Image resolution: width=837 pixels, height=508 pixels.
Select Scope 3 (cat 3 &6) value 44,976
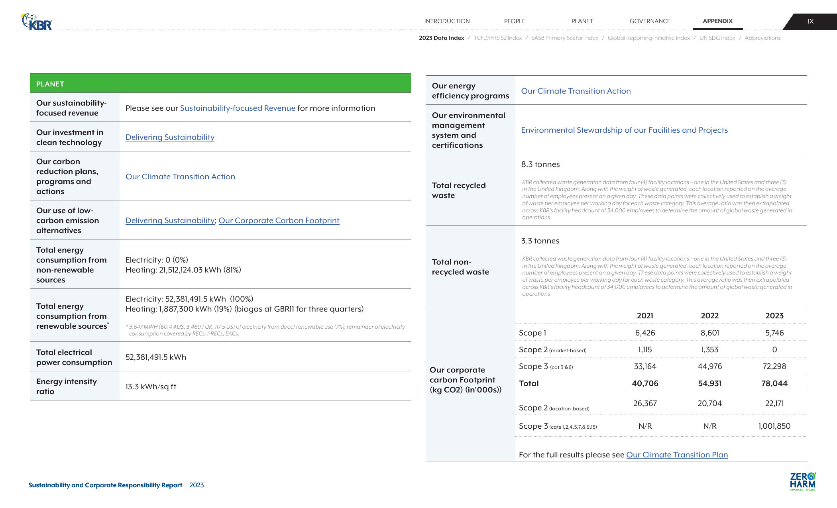pyautogui.click(x=709, y=366)
